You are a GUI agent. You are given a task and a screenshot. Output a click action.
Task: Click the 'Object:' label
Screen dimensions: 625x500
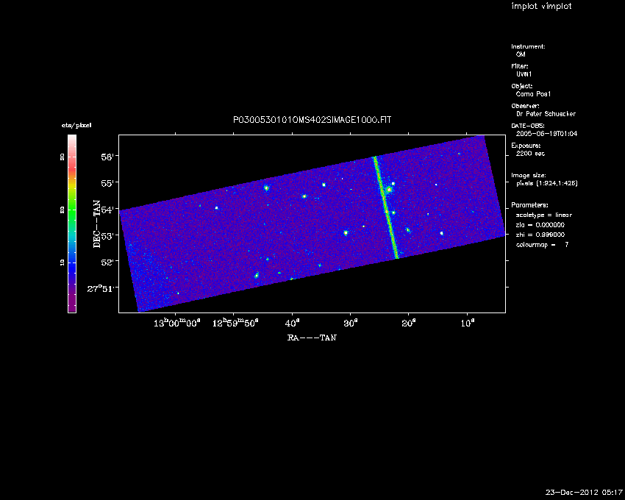(522, 86)
